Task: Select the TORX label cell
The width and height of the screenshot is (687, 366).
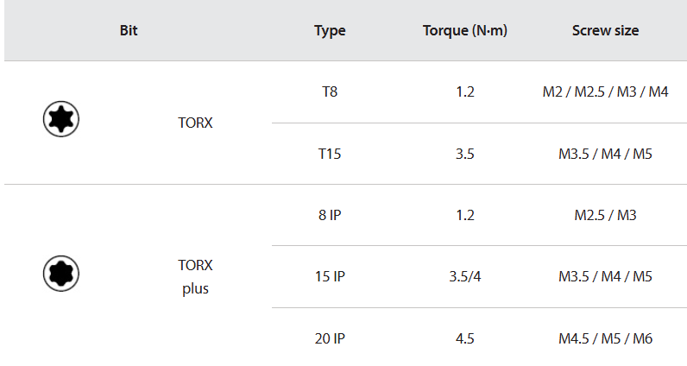Action: [x=195, y=123]
